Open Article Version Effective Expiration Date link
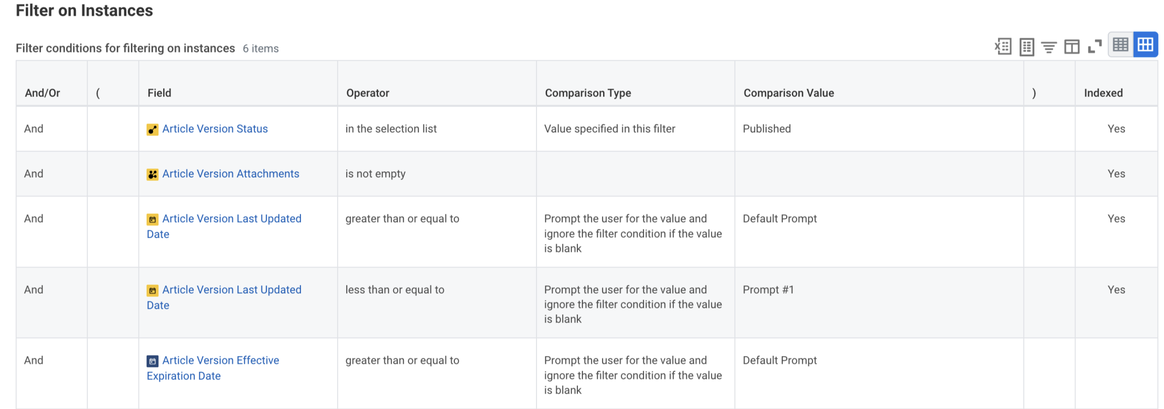Viewport: 1164px width, 409px height. click(x=220, y=360)
